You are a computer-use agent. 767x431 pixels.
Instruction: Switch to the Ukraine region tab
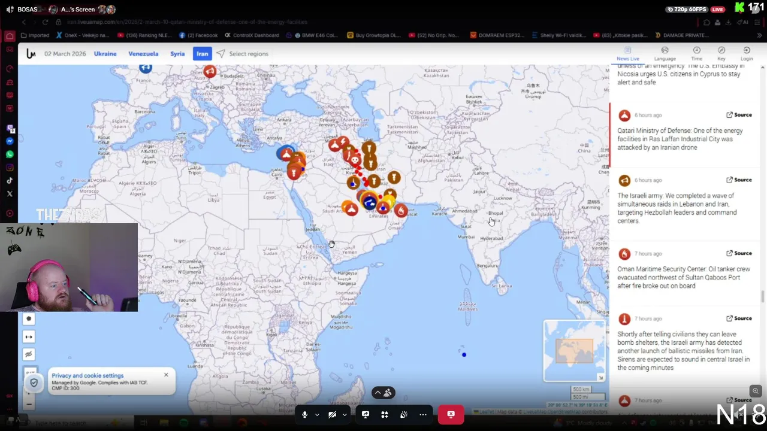point(105,54)
